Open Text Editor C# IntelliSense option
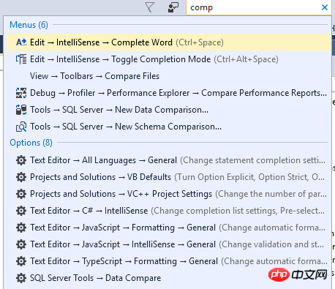The width and height of the screenshot is (335, 289). click(x=168, y=211)
